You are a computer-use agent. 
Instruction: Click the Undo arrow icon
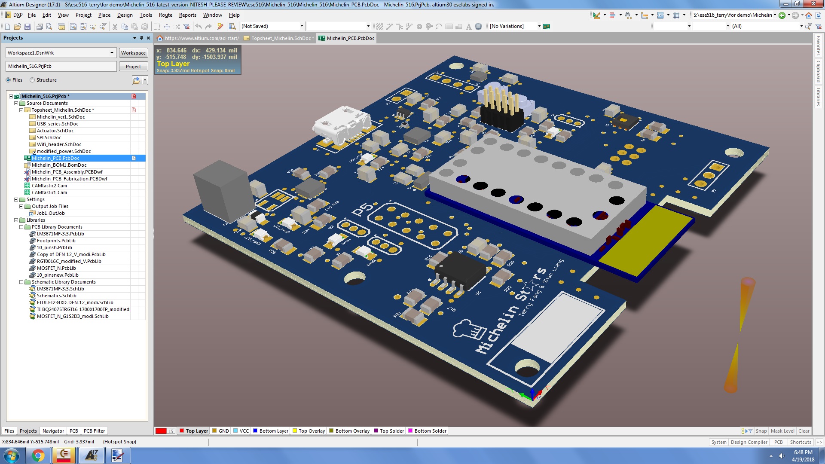pos(198,27)
